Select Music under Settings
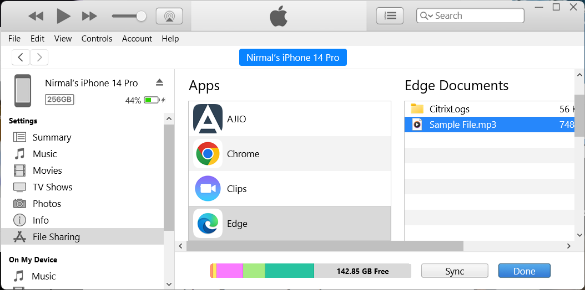This screenshot has width=585, height=290. (x=82, y=154)
